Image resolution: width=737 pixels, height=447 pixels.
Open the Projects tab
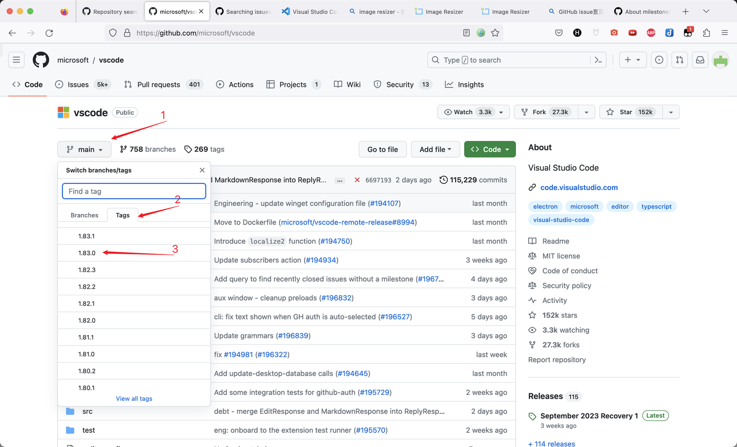294,84
